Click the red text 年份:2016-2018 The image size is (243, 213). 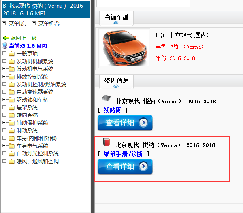click(175, 58)
